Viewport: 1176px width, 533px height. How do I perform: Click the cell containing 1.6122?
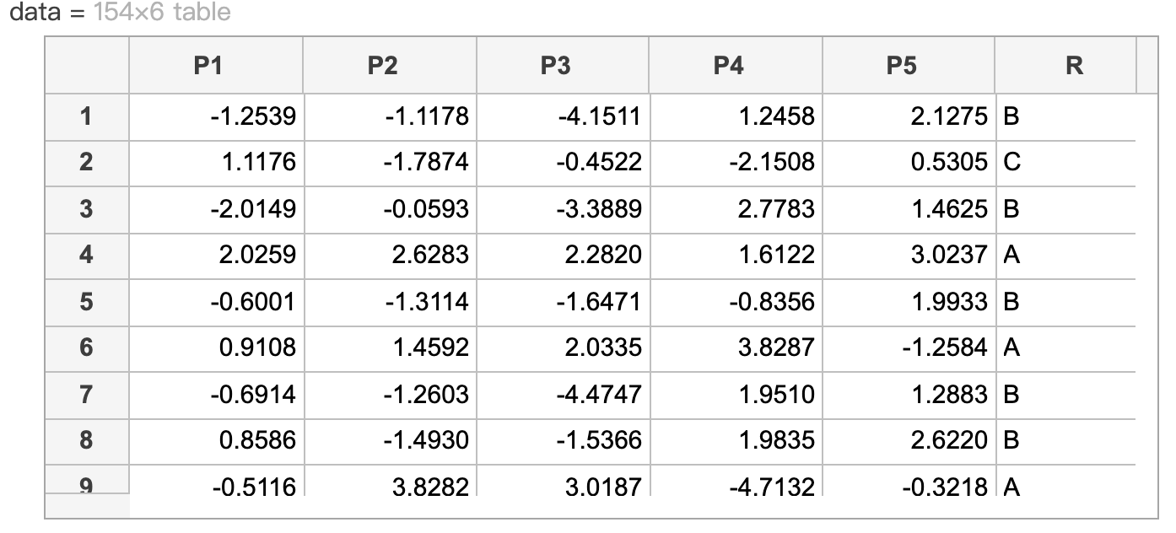pyautogui.click(x=736, y=256)
